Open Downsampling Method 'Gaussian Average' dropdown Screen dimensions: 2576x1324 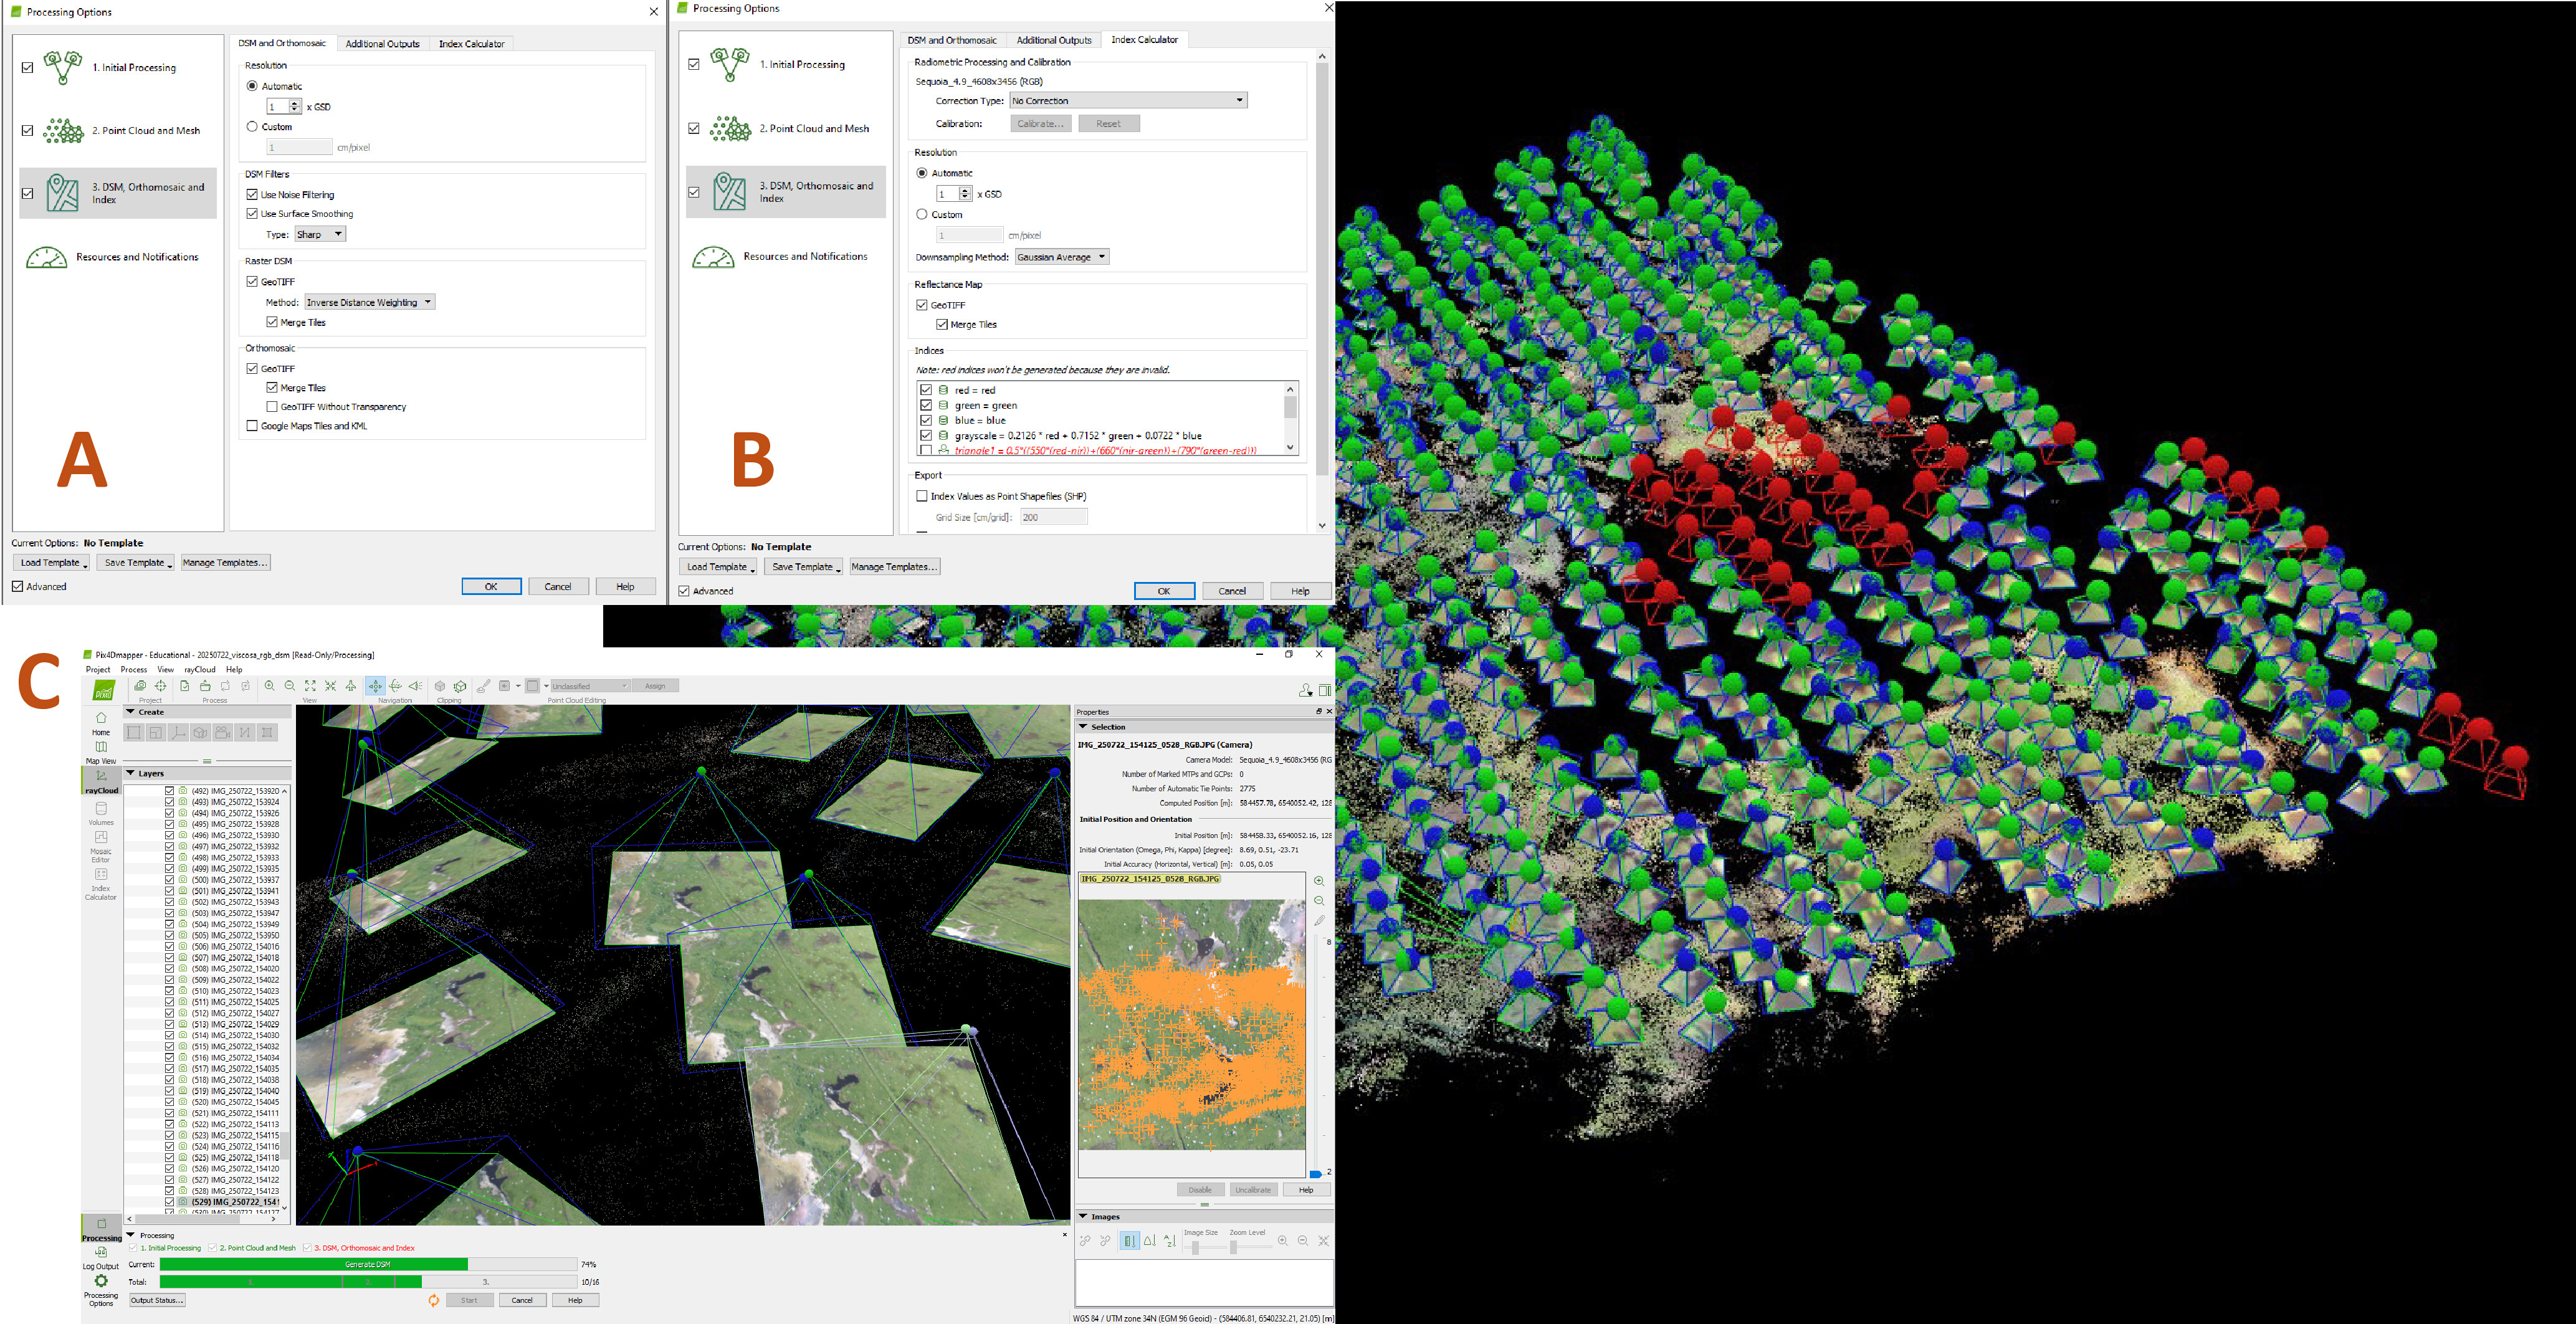pos(1062,257)
